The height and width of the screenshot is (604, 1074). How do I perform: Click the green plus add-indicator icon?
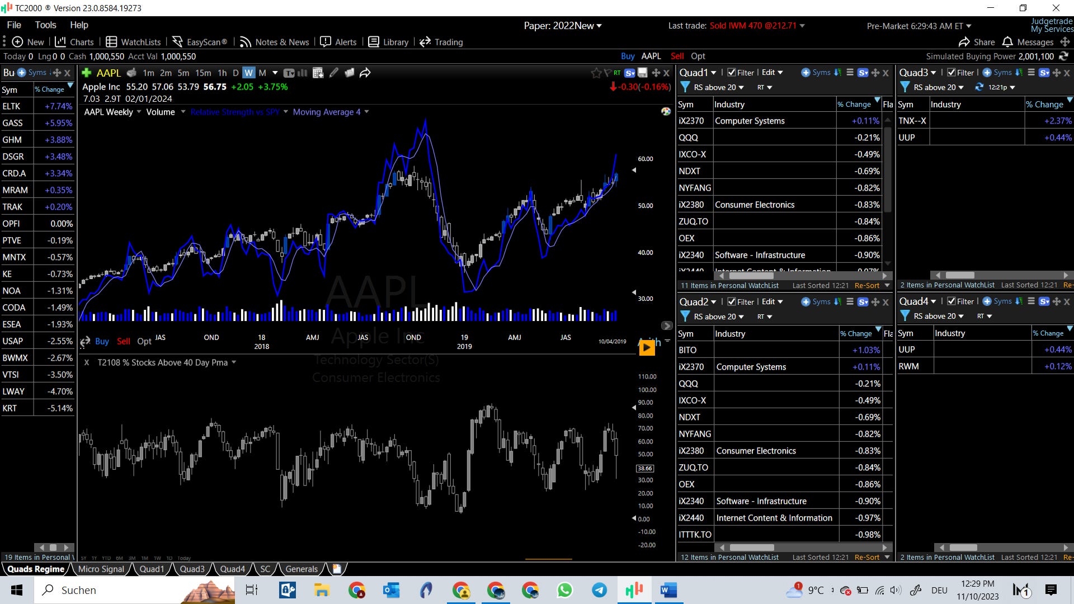click(87, 73)
